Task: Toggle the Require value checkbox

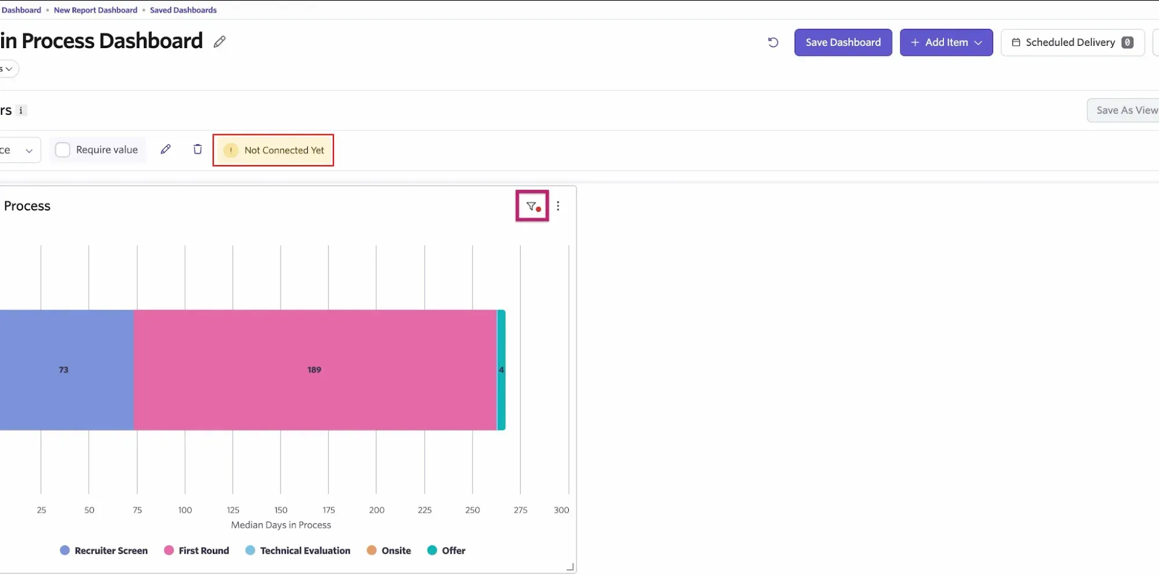Action: (63, 150)
